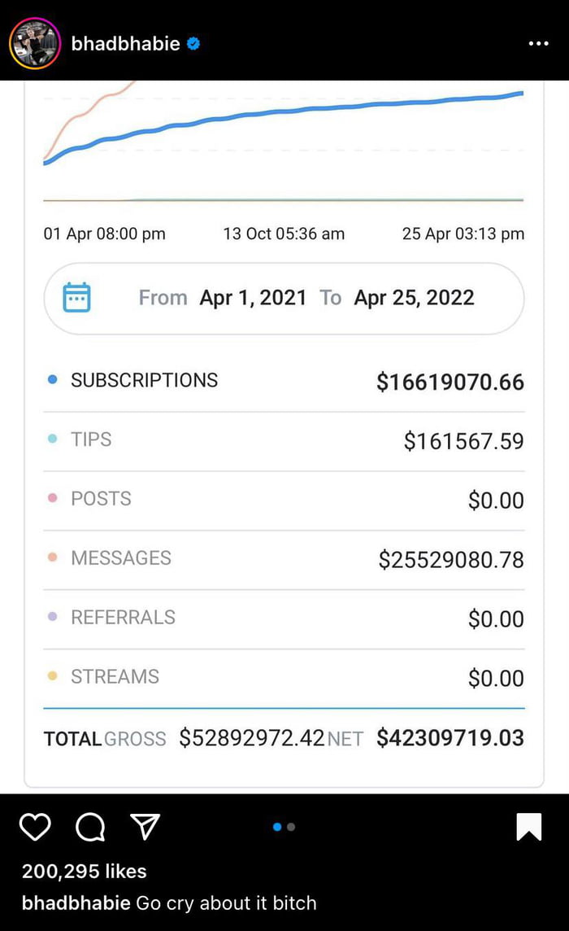The width and height of the screenshot is (569, 931).
Task: Open the To date Apr 25, 2022
Action: coord(414,298)
